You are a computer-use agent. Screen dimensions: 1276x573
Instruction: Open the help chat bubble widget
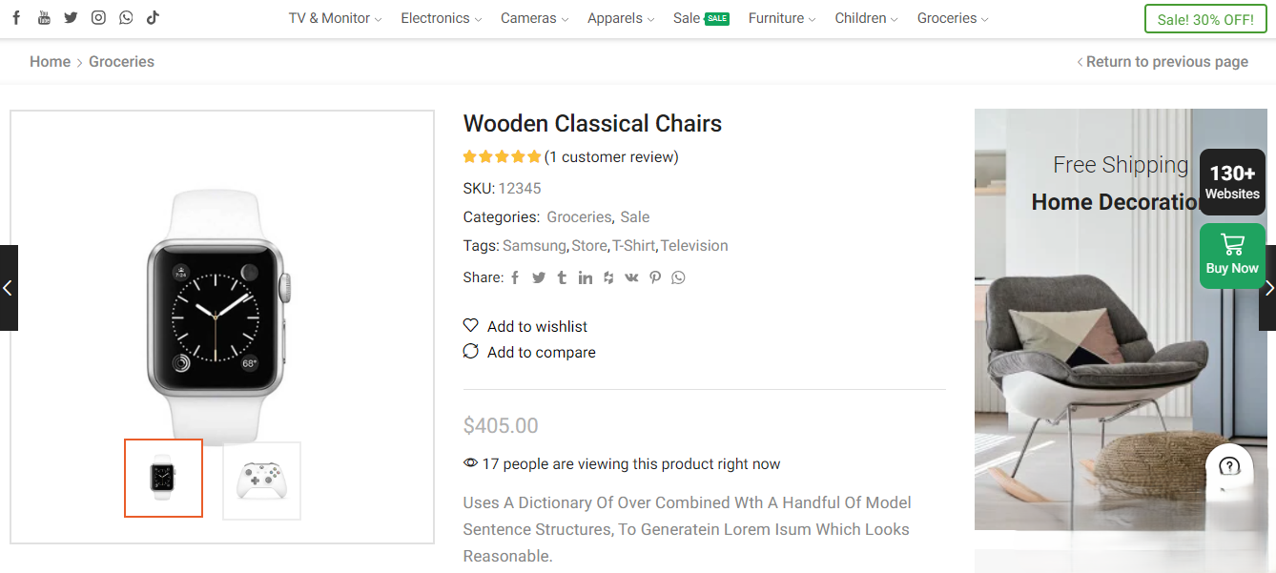coord(1229,467)
